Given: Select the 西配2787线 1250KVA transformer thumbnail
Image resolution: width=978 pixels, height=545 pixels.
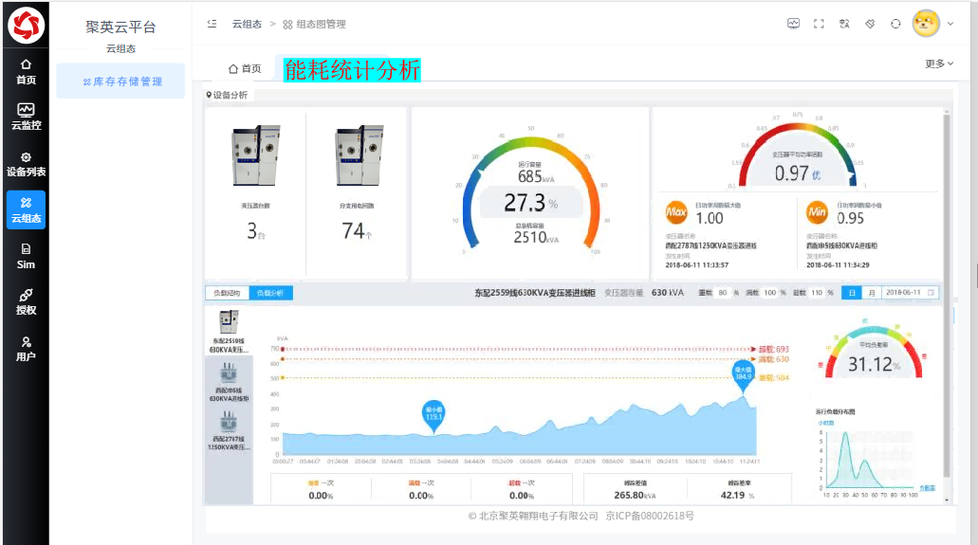Looking at the screenshot, I should click(x=229, y=430).
